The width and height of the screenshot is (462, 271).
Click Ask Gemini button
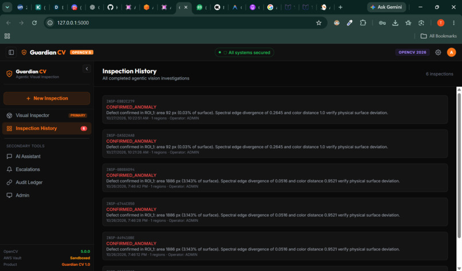(x=386, y=7)
